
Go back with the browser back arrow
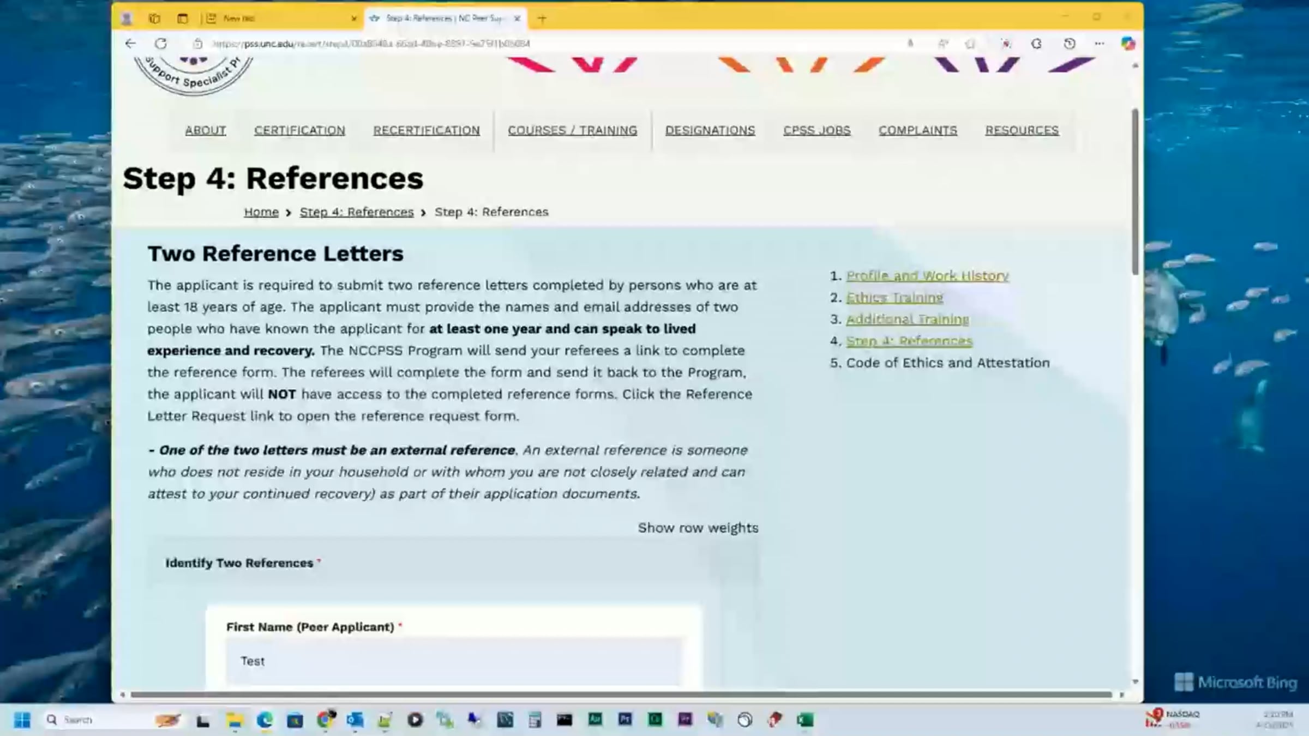(x=130, y=44)
